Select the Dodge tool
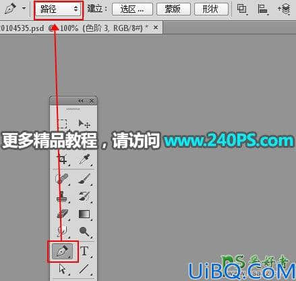The width and height of the screenshot is (296, 281). (x=84, y=231)
